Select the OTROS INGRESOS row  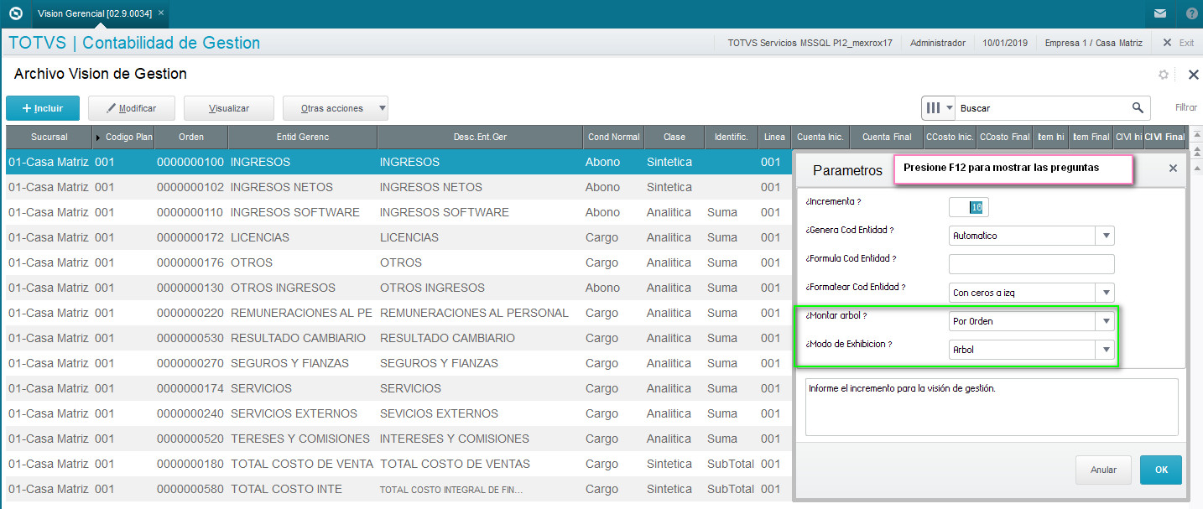click(x=398, y=288)
